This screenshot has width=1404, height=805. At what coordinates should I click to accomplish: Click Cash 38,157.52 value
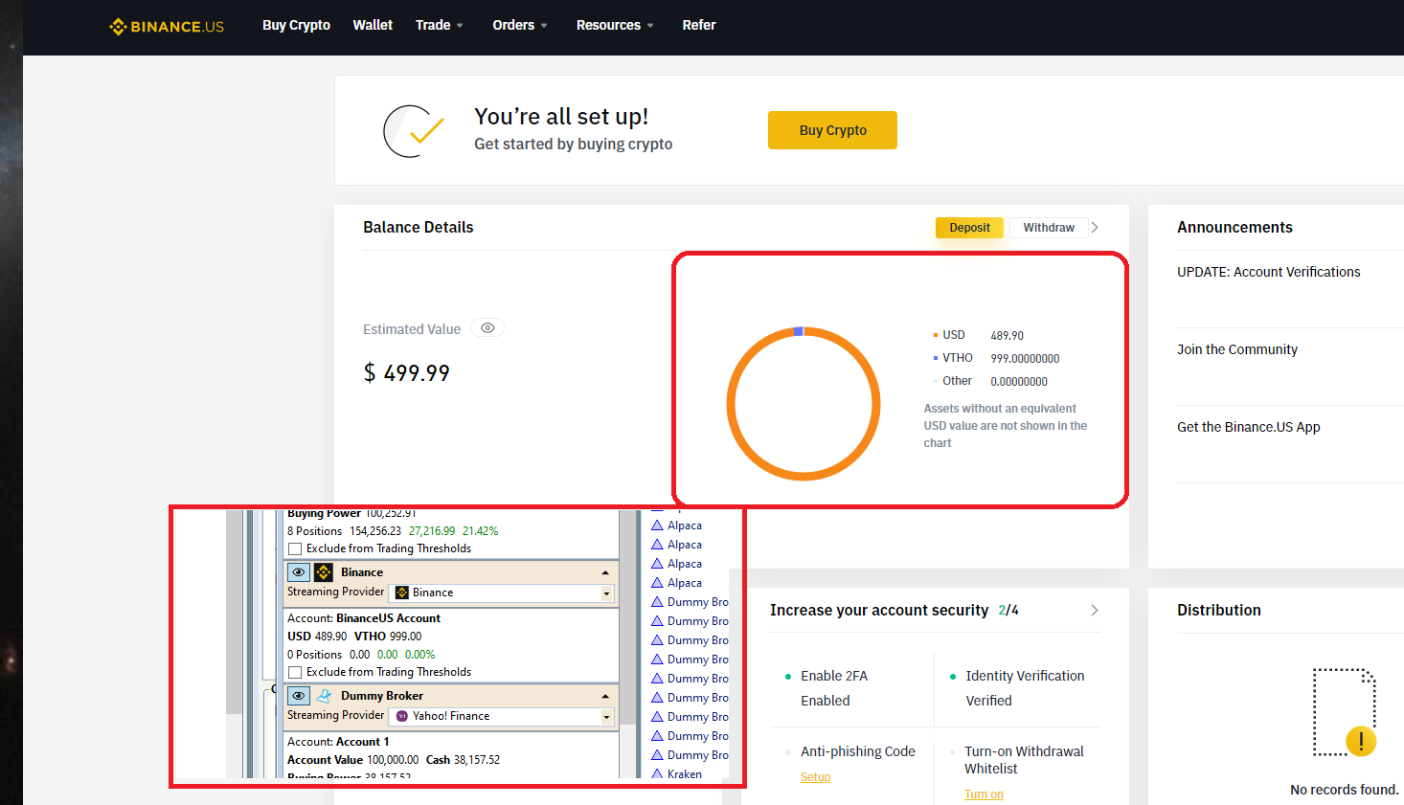point(463,760)
